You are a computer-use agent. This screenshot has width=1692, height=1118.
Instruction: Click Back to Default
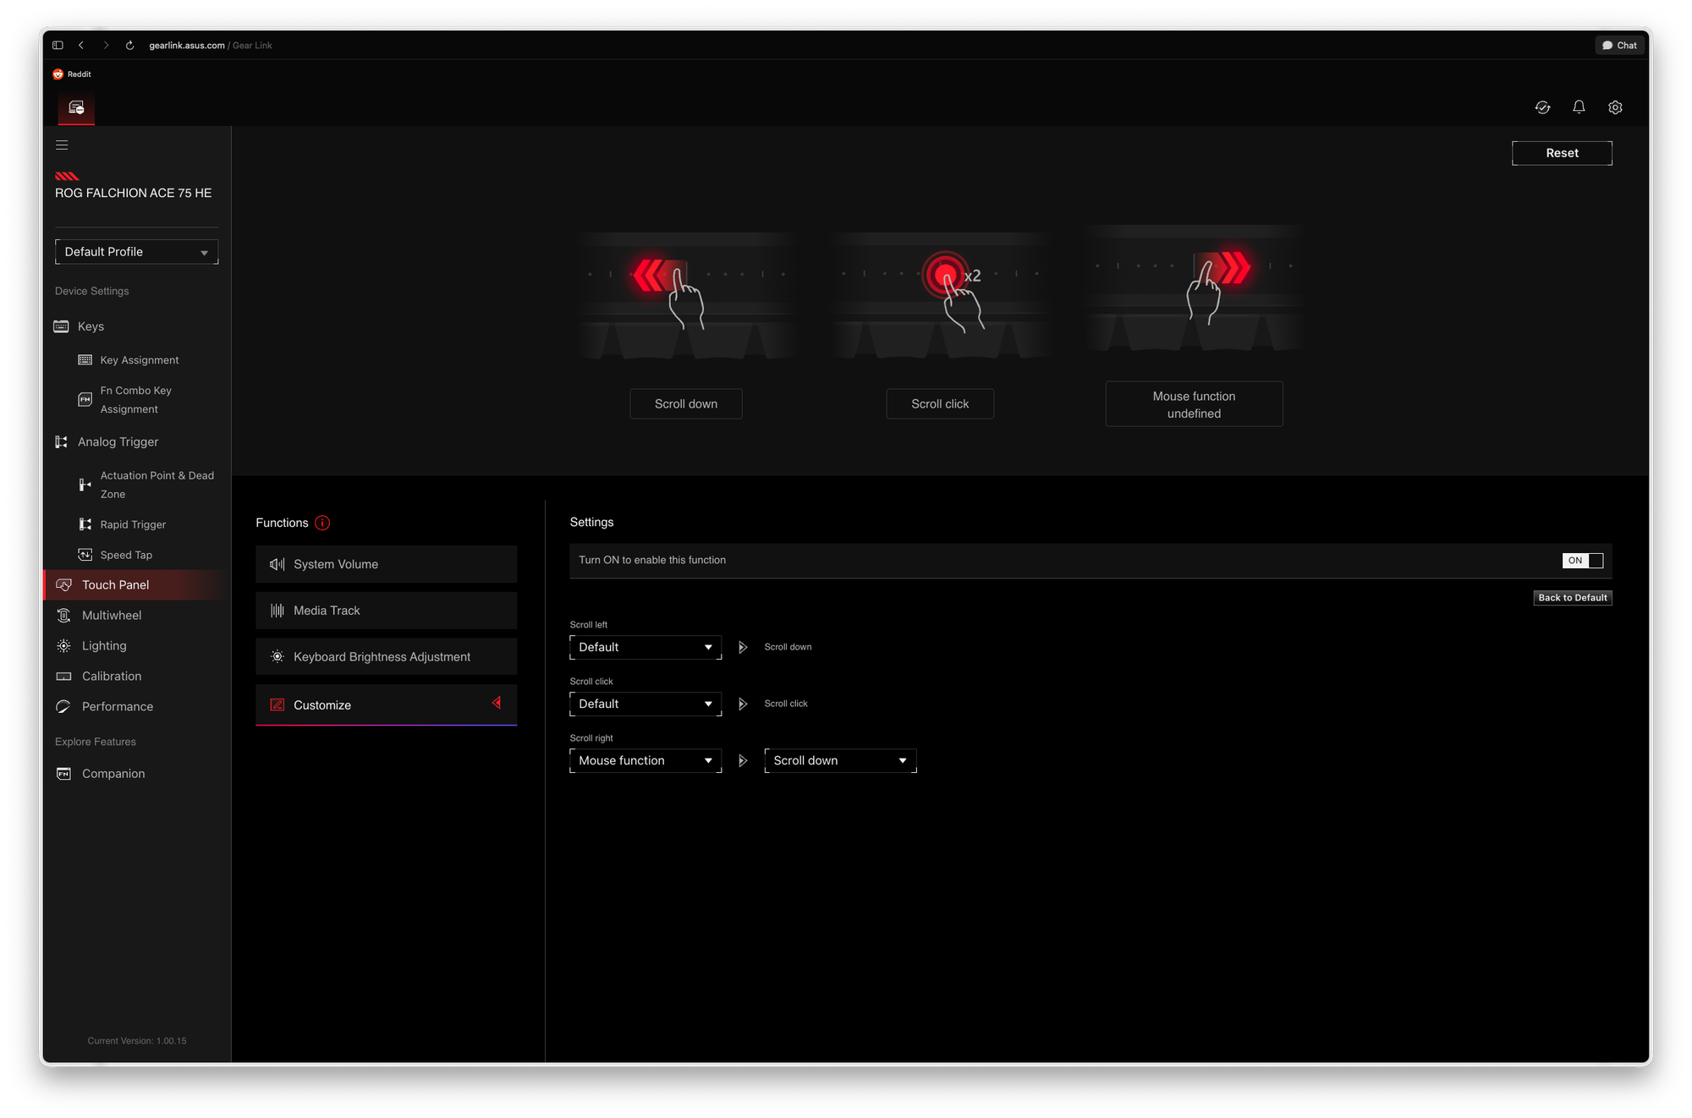(x=1572, y=598)
